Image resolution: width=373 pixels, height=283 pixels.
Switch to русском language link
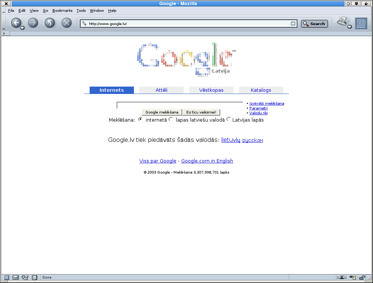click(253, 140)
